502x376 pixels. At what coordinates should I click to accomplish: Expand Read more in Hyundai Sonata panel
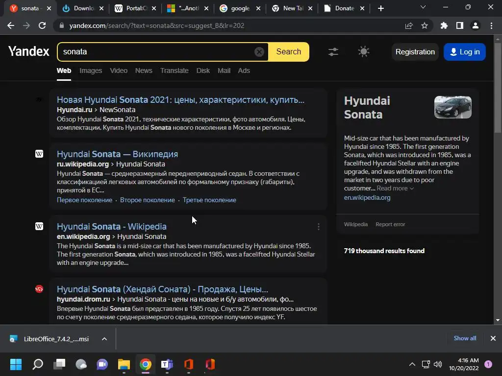[x=395, y=188]
